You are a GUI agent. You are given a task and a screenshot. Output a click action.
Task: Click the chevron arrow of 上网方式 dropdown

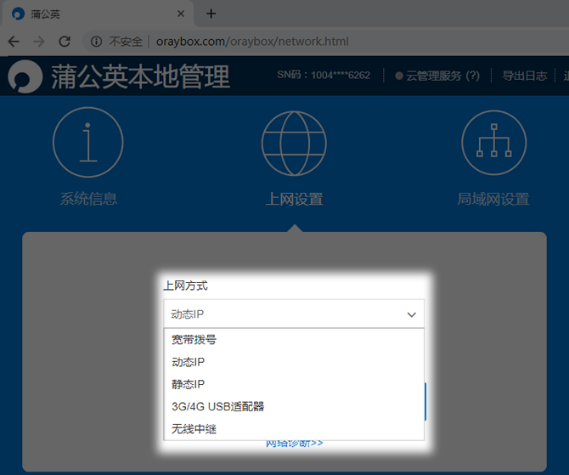(412, 314)
